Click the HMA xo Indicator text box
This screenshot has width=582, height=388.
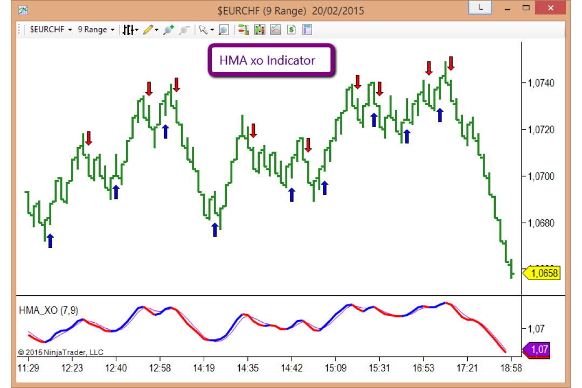pyautogui.click(x=271, y=60)
